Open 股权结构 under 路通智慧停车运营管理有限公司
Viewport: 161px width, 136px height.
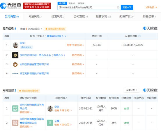[x=25, y=127]
